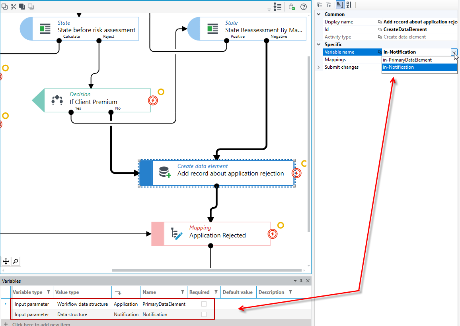460x326 pixels.
Task: Edit the Id value CreateDataElement
Action: (x=420, y=29)
